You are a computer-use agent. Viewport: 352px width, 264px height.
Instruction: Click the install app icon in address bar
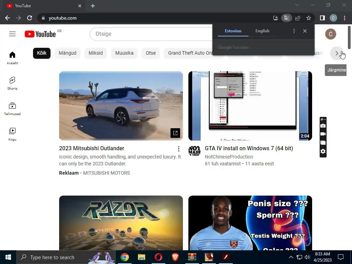pyautogui.click(x=275, y=18)
